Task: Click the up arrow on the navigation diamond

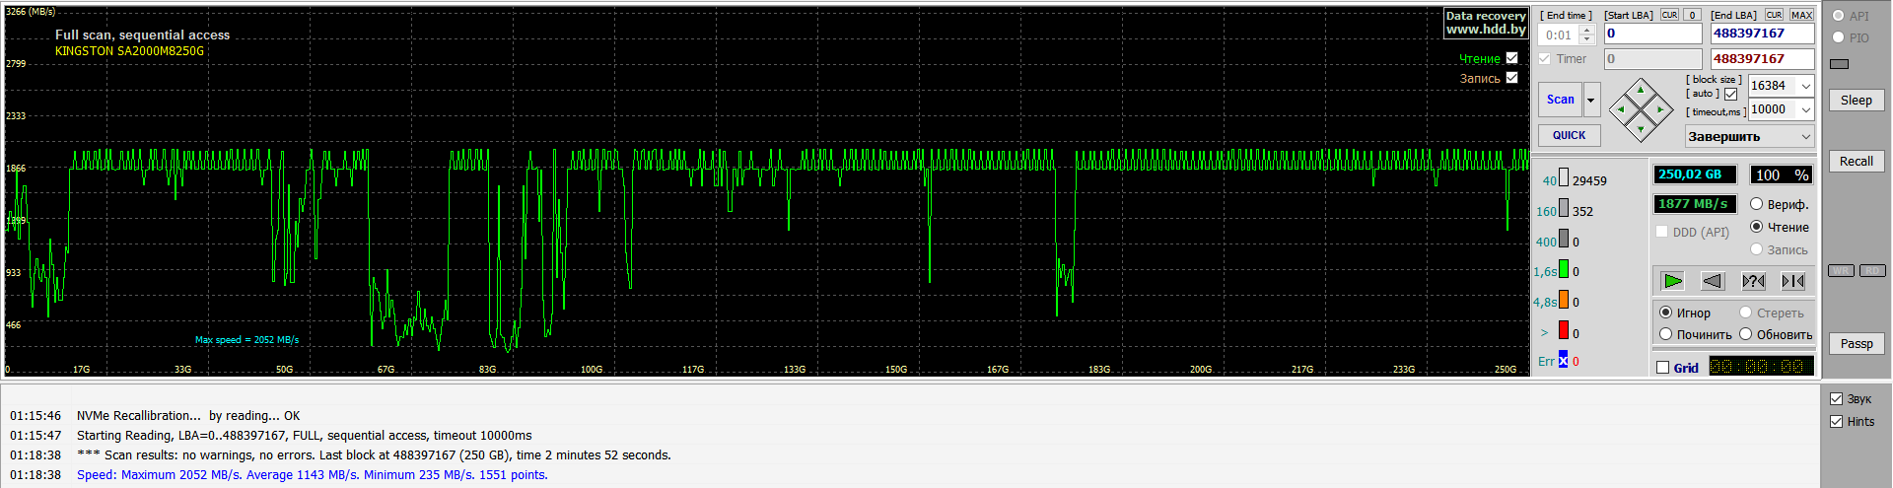Action: coord(1641,90)
